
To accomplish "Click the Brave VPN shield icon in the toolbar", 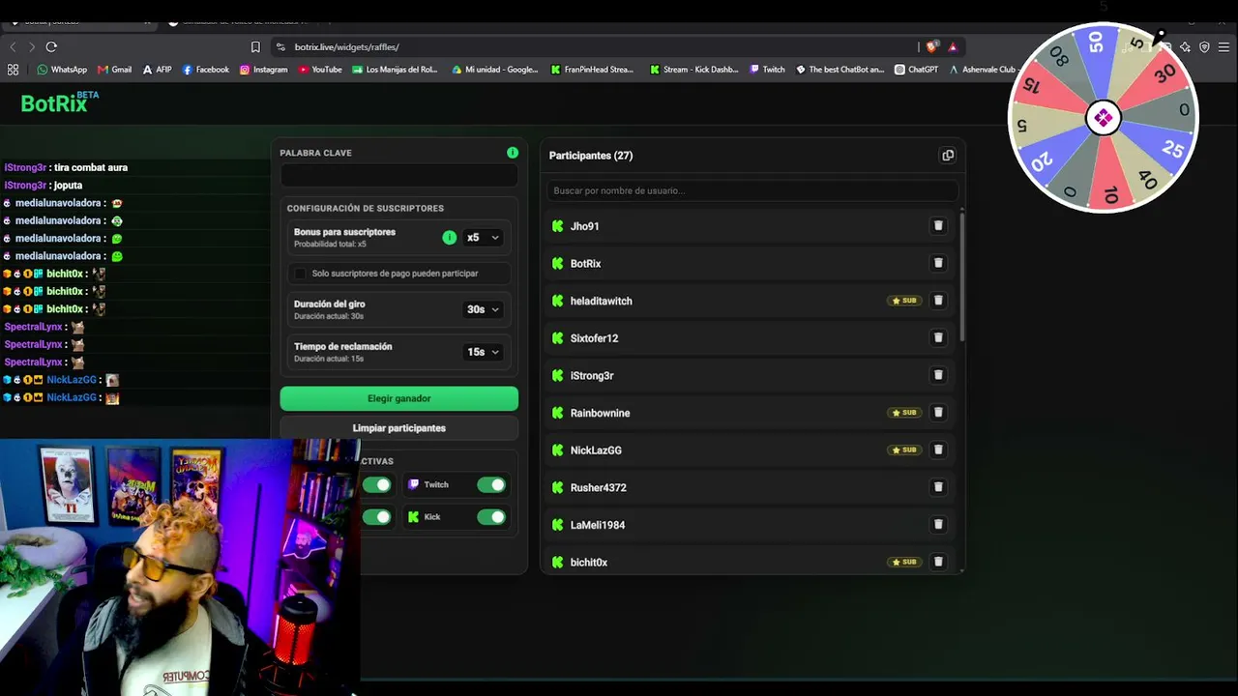I will click(1204, 46).
